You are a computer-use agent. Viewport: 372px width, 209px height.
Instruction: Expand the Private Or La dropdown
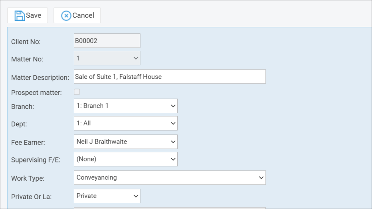click(107, 196)
